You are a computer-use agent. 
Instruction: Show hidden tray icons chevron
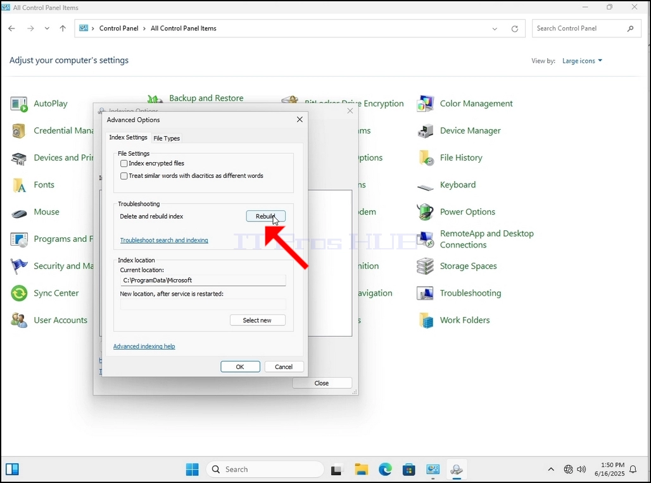(x=551, y=469)
